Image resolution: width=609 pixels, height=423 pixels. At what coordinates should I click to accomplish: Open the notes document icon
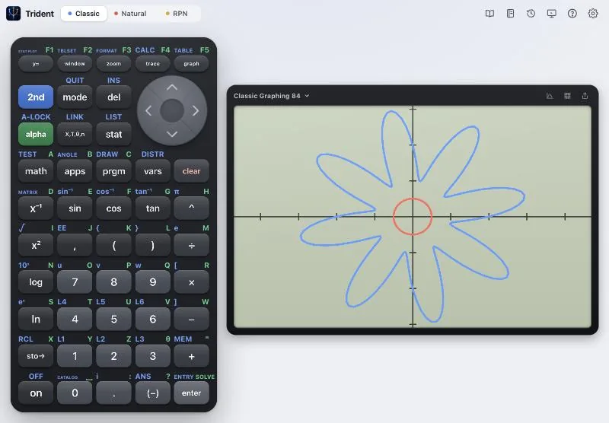point(510,14)
